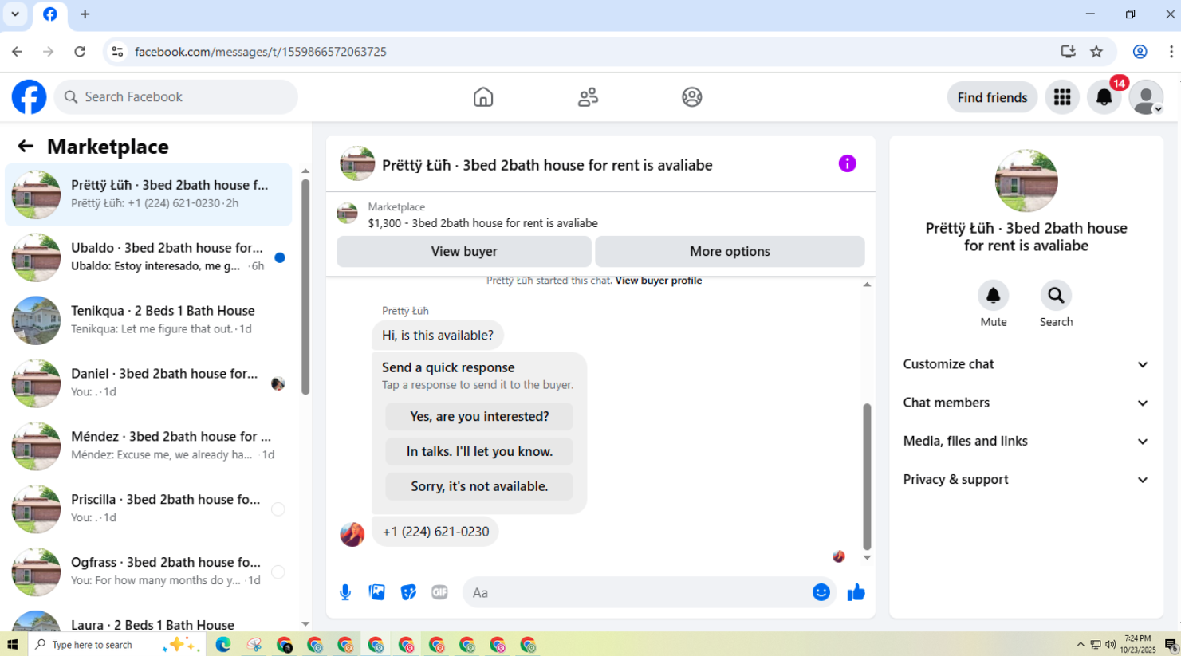Click the chat header house thumbnail
The image size is (1181, 656).
coord(357,163)
